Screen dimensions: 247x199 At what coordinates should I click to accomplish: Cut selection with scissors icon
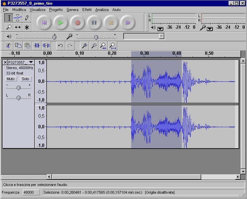8,46
